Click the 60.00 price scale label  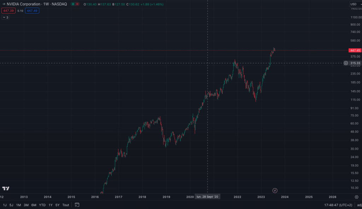tap(354, 123)
